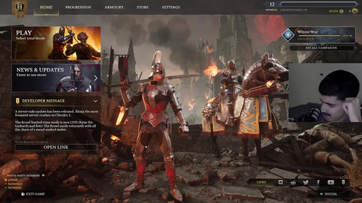The image size is (362, 203).
Task: Click the Torn Banner Studios author text
Action: 31,142
